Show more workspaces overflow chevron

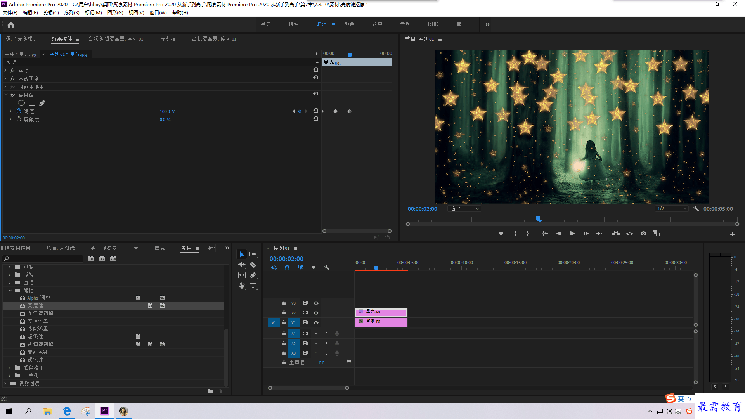pyautogui.click(x=488, y=24)
